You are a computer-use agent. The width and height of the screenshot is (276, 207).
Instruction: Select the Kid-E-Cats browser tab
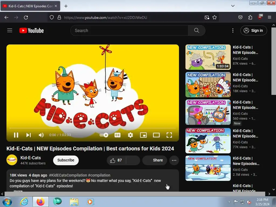click(30, 6)
